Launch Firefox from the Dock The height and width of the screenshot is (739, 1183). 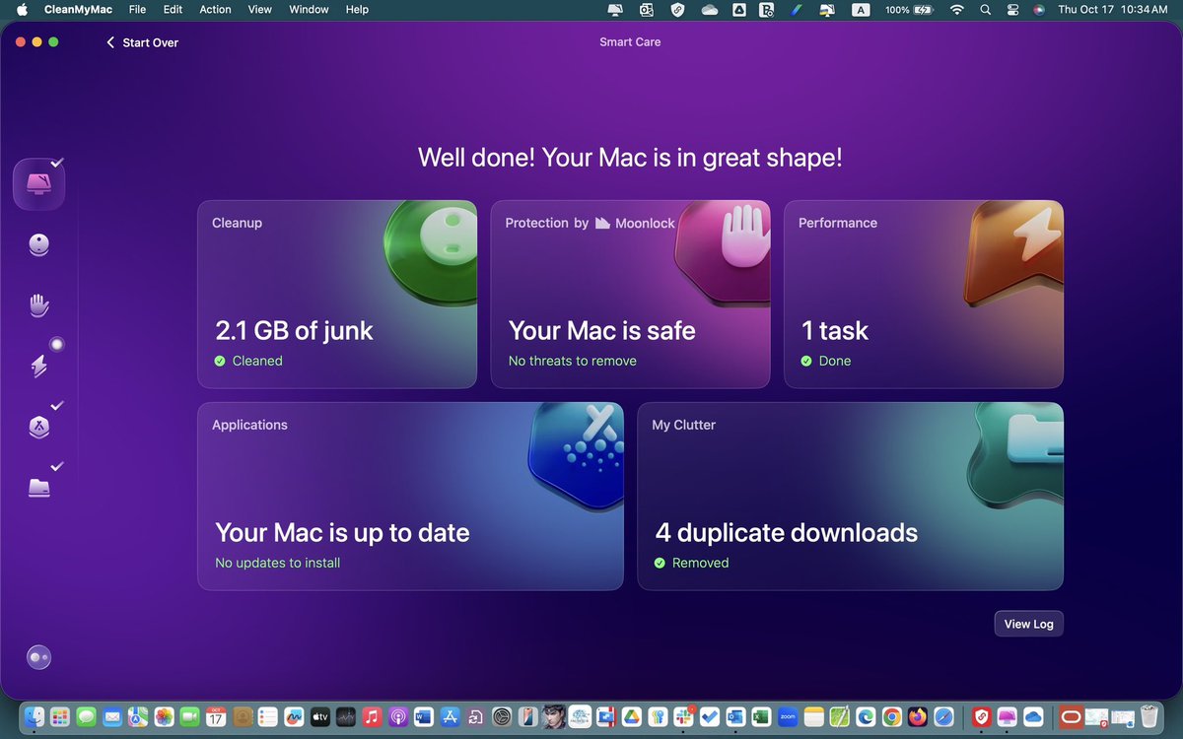(918, 716)
